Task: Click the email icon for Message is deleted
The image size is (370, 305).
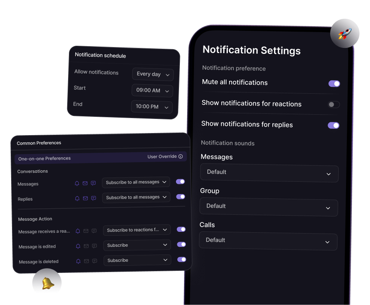Action: (86, 261)
